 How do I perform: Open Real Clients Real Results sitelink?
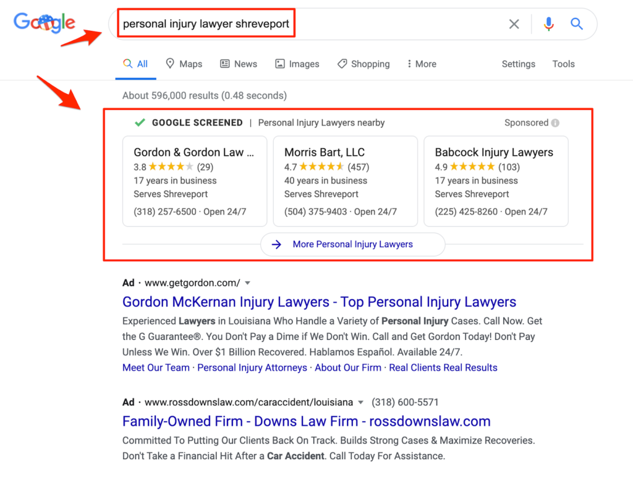point(443,368)
